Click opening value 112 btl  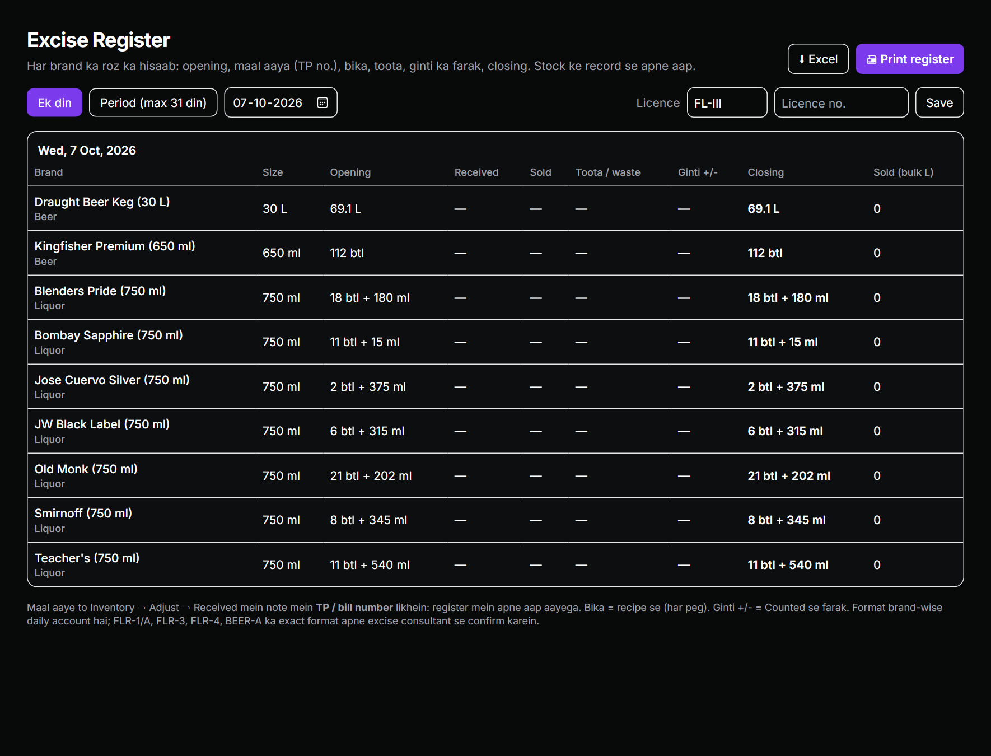pyautogui.click(x=347, y=253)
